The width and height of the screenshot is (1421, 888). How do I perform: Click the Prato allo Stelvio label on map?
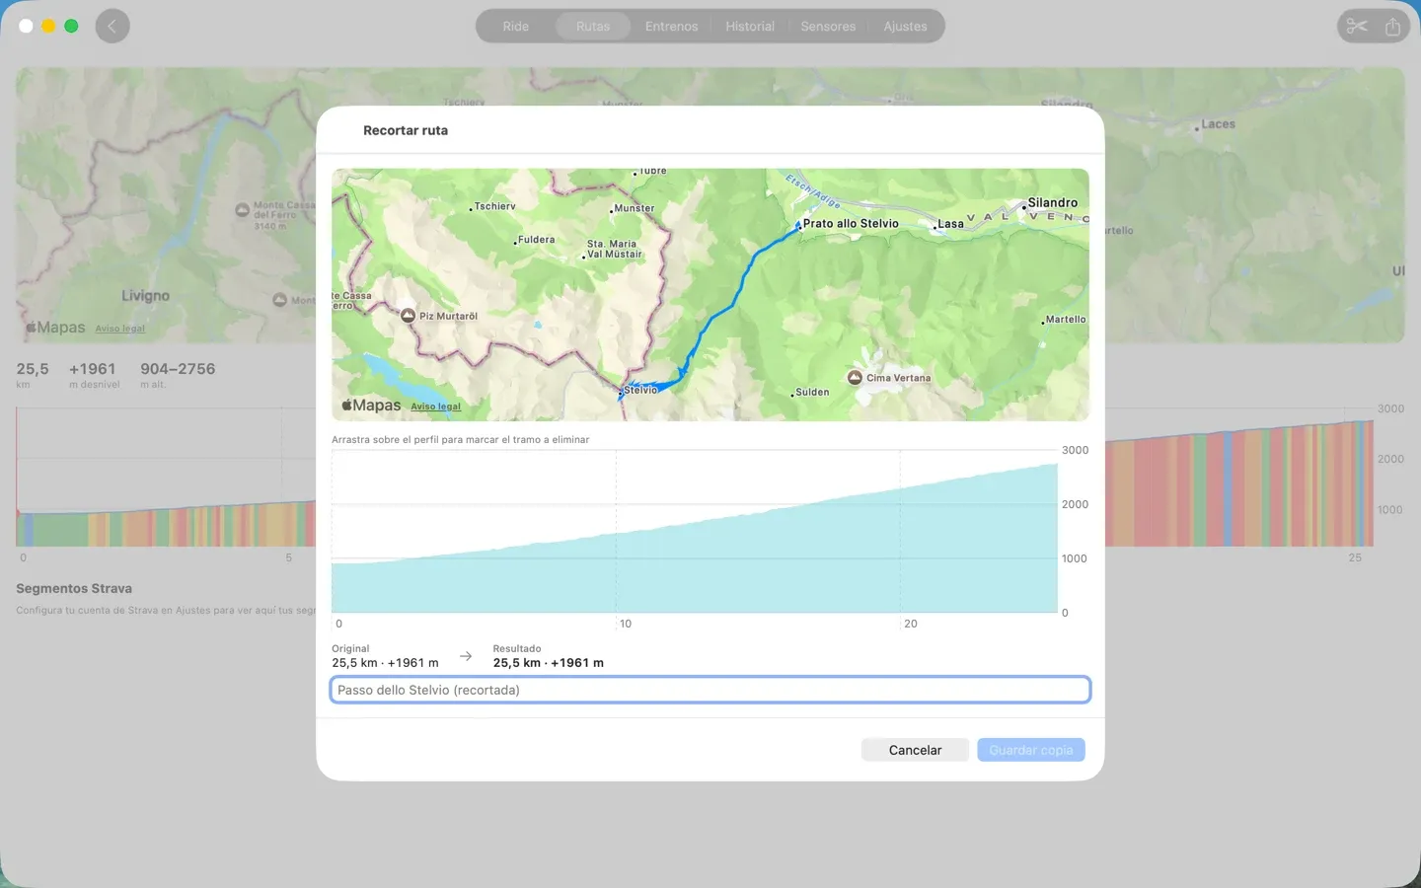coord(851,224)
